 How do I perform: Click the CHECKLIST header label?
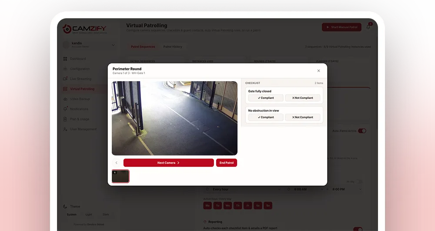253,83
